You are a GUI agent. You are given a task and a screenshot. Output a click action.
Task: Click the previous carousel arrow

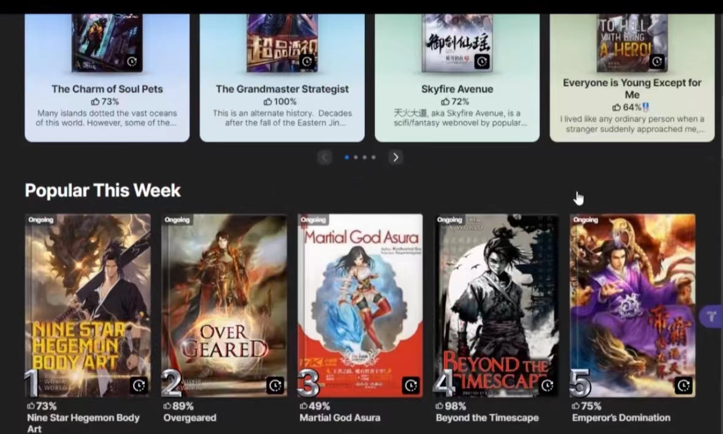pyautogui.click(x=324, y=157)
